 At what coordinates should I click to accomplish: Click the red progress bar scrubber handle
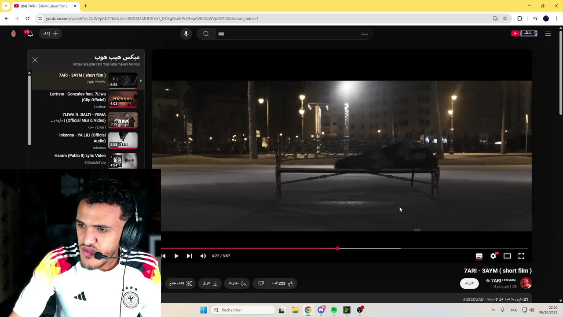click(x=337, y=248)
